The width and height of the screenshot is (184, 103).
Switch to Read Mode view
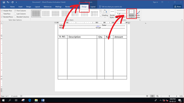coord(147,96)
